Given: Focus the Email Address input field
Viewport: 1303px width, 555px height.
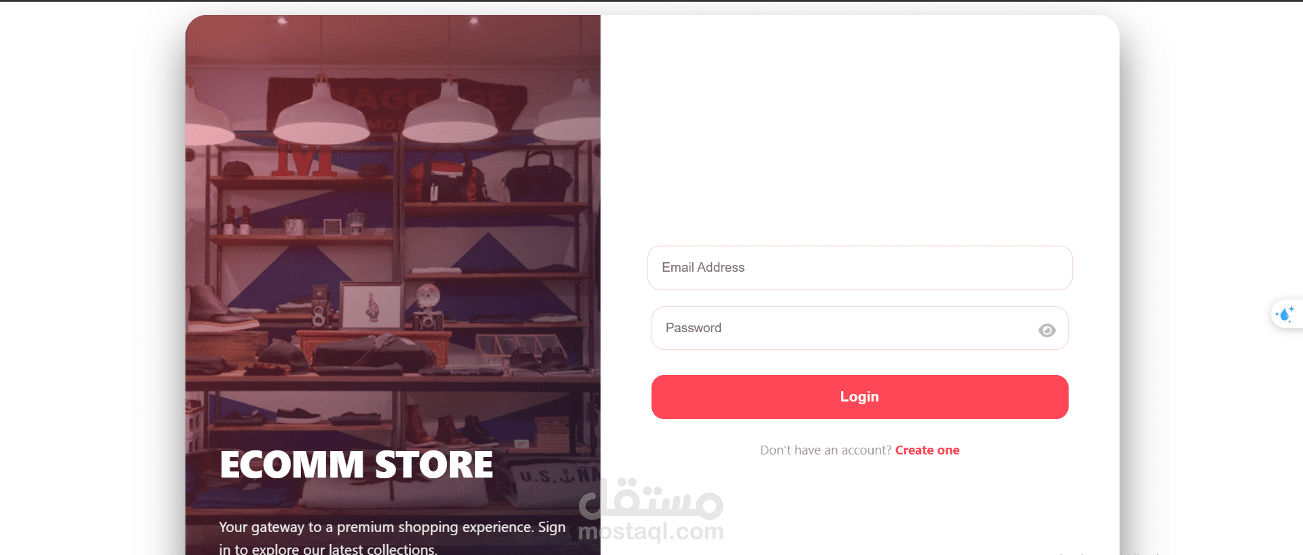Looking at the screenshot, I should point(860,268).
